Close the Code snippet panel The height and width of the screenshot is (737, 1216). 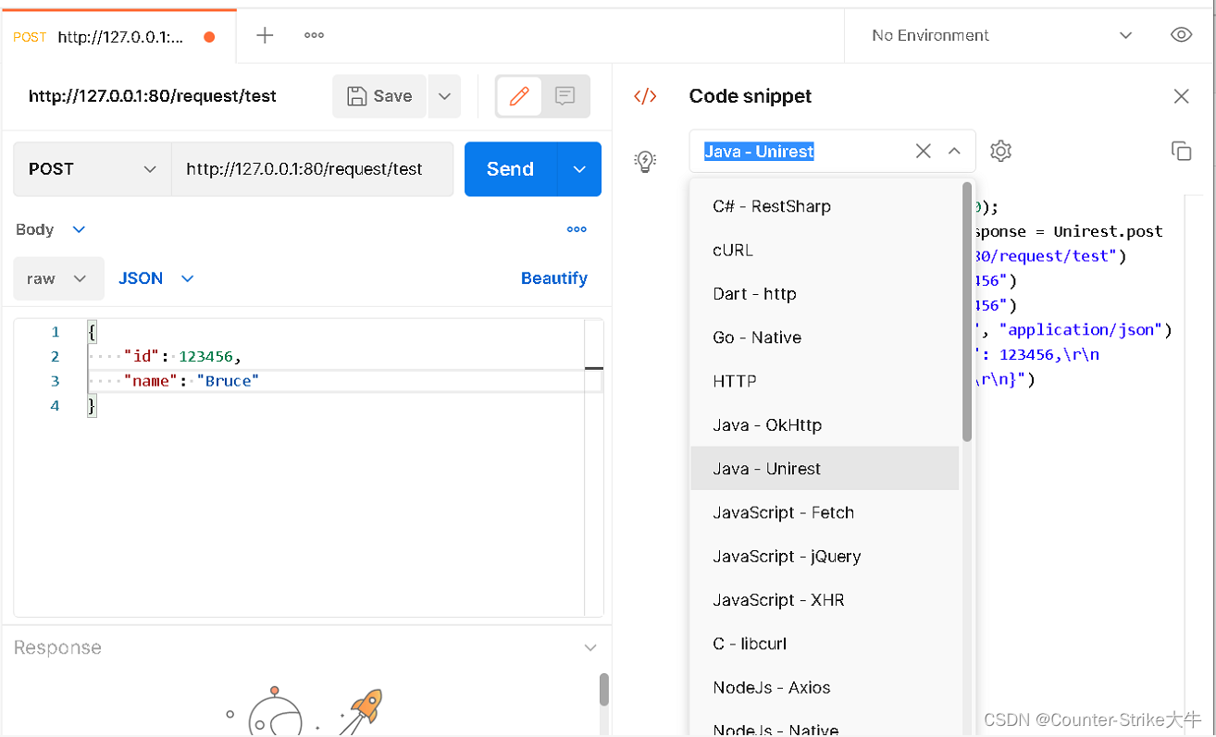tap(1181, 96)
